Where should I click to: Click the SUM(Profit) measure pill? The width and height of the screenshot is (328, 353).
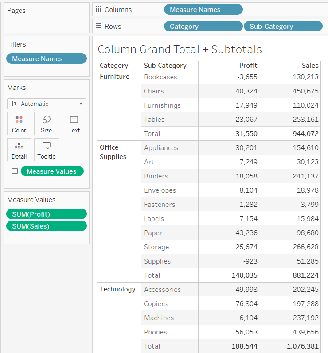[x=46, y=214]
